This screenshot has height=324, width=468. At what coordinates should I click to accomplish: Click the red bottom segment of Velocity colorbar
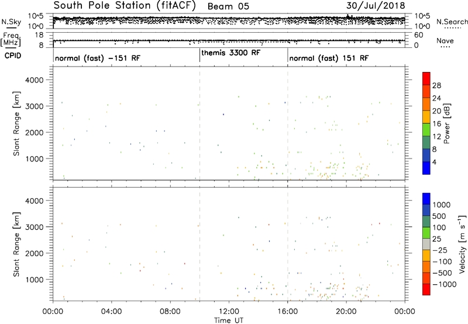[x=426, y=289]
